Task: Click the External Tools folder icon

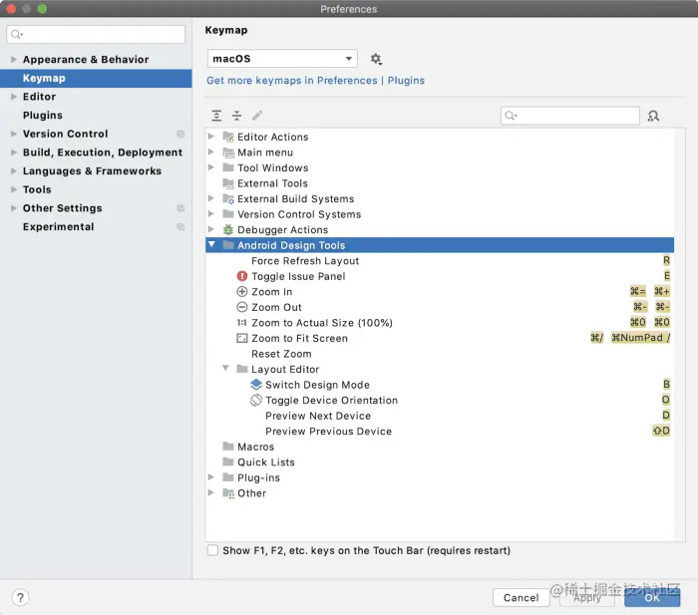Action: point(228,183)
